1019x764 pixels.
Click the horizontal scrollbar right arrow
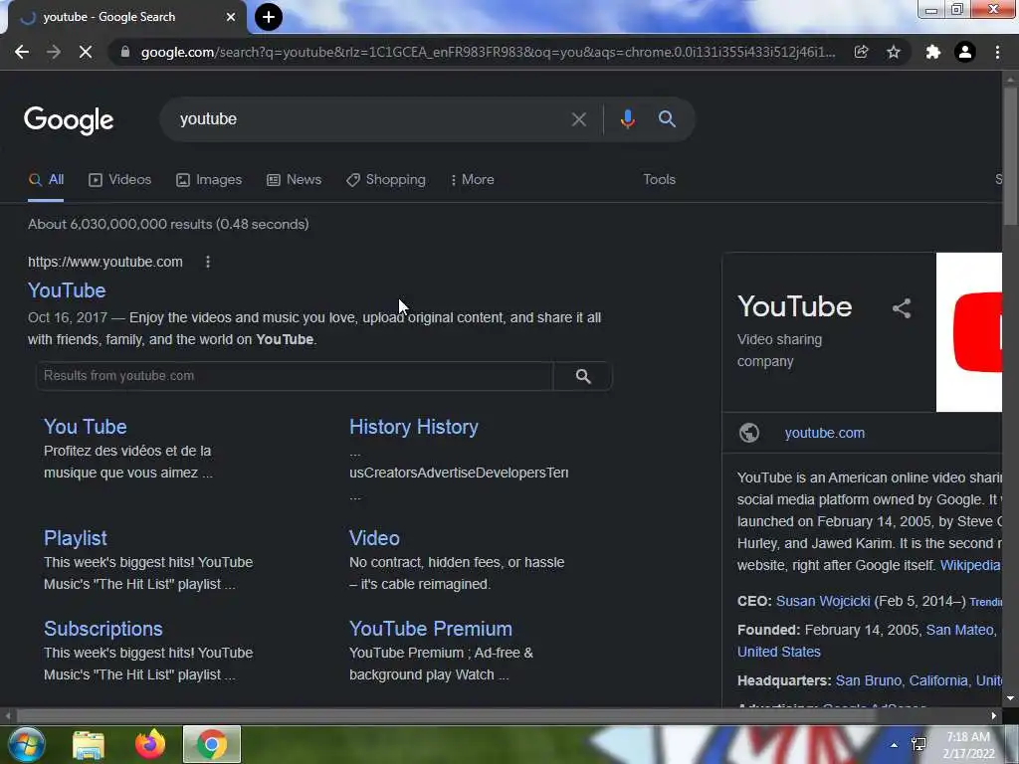click(994, 716)
